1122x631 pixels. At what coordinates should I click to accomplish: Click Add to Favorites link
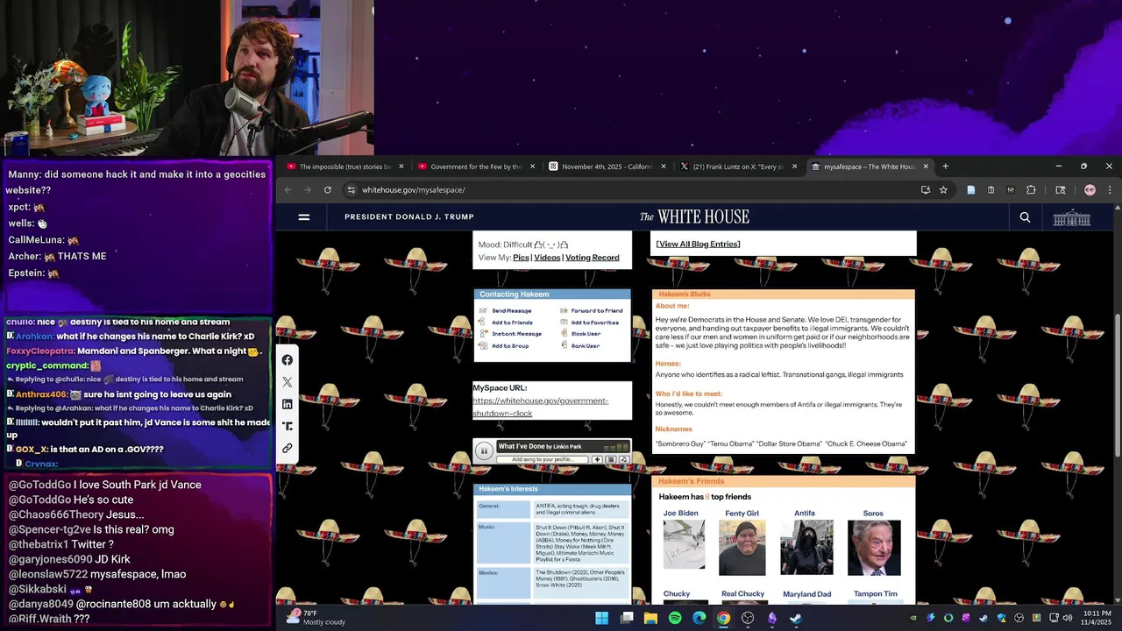pos(594,323)
